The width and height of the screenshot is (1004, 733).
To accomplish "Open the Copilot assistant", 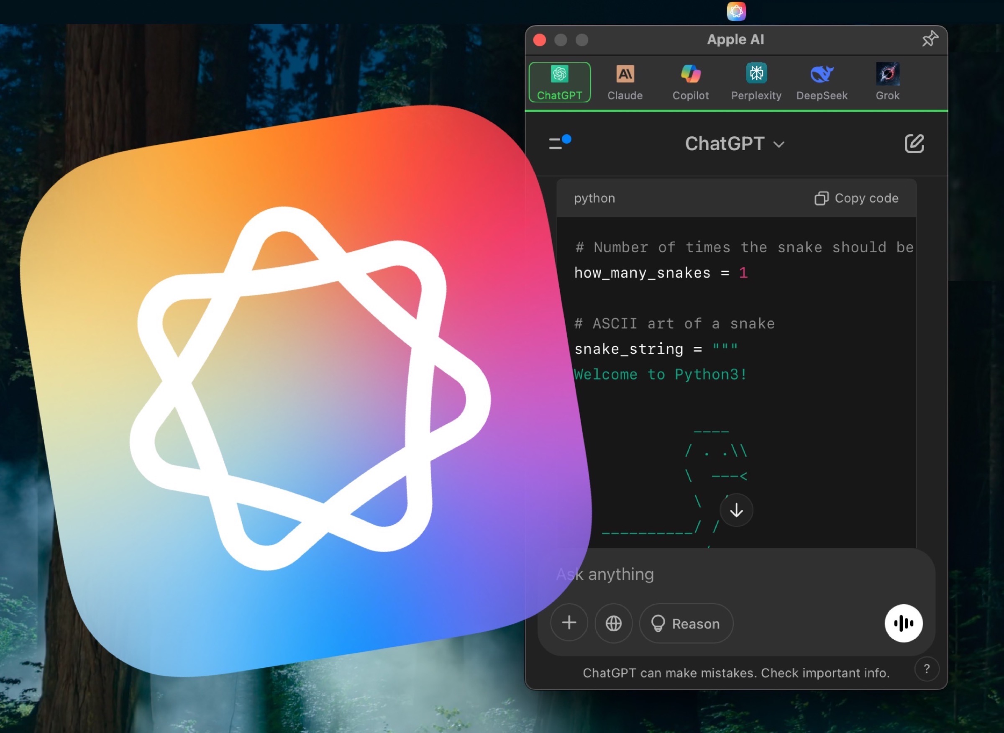I will coord(690,81).
